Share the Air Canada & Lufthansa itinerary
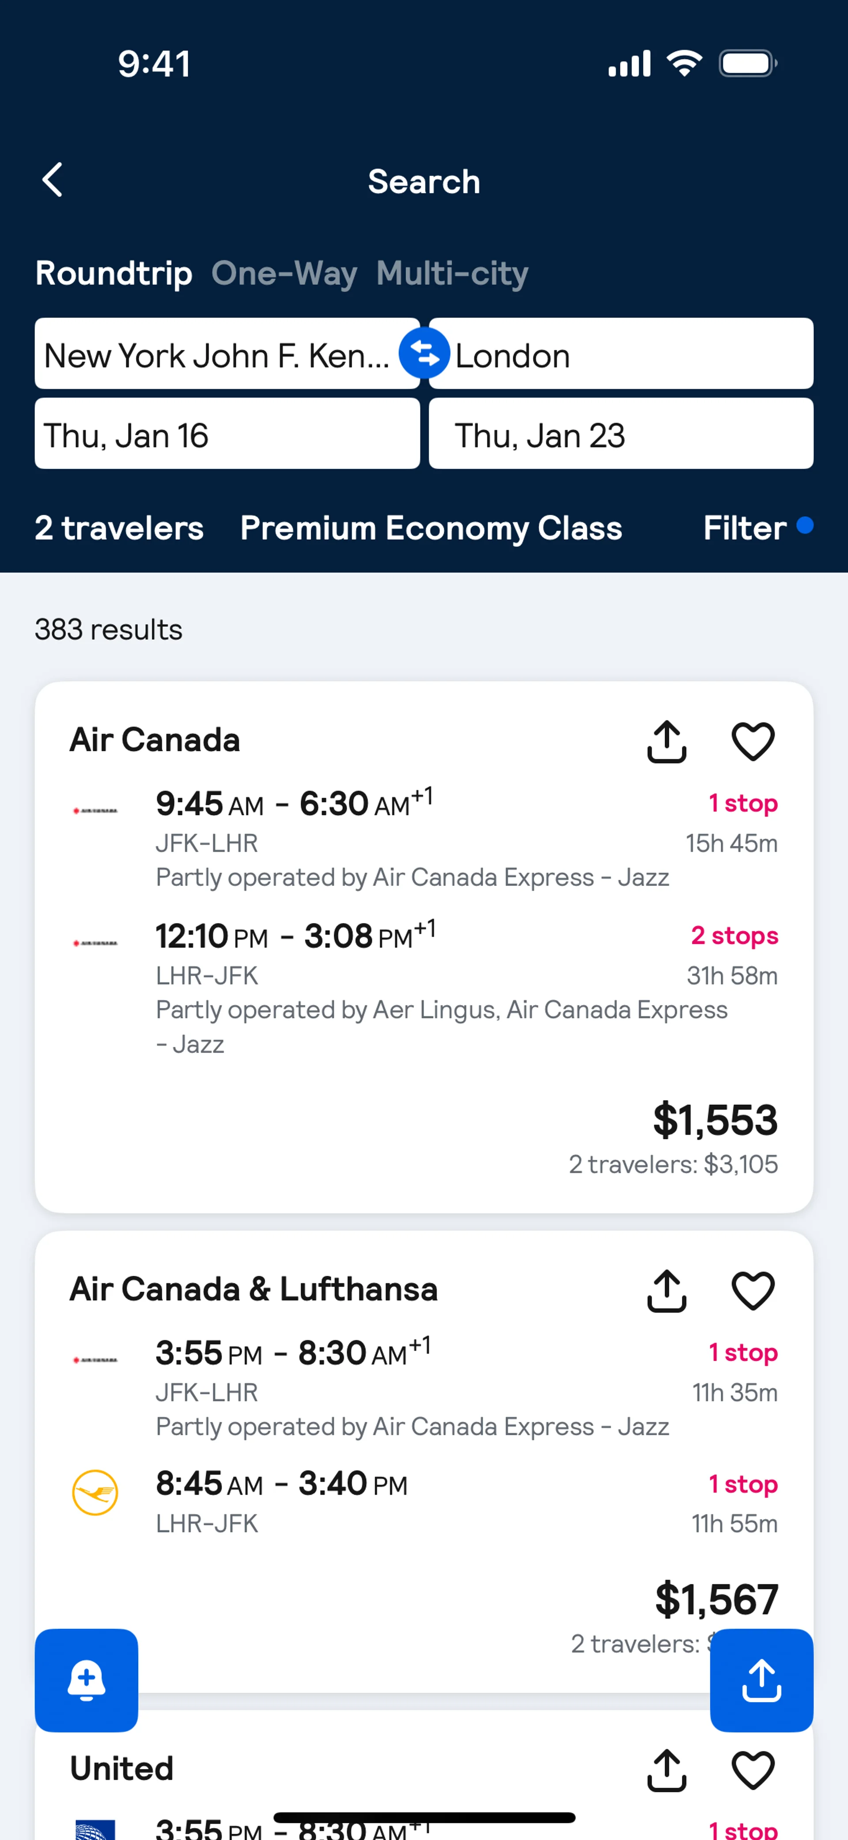 666,1290
